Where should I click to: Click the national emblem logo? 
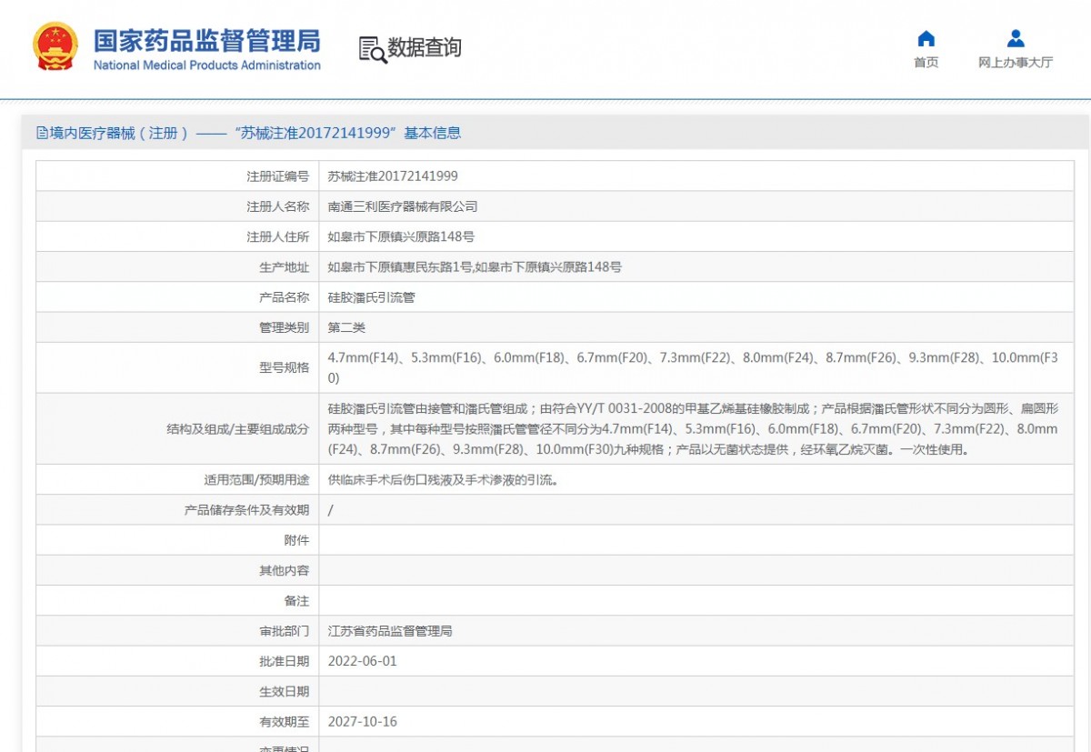pos(55,47)
